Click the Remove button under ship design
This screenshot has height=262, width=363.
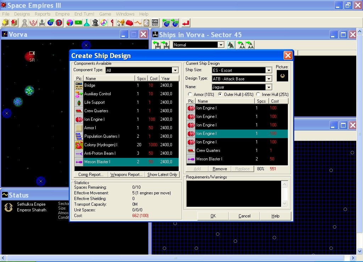coord(220,169)
